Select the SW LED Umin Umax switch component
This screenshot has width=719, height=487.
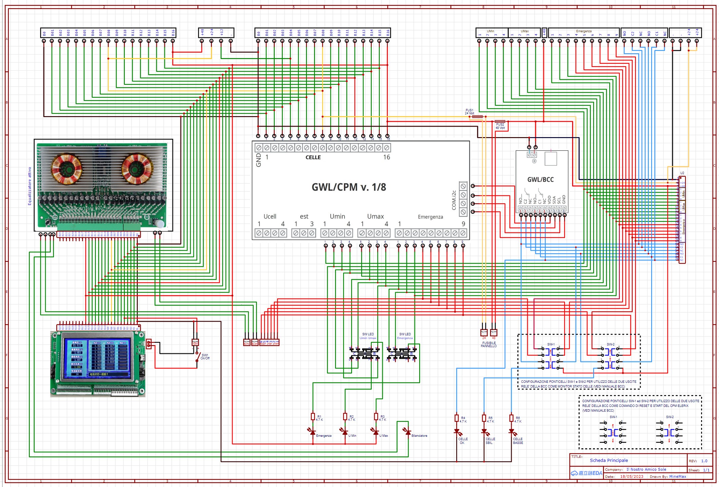pyautogui.click(x=365, y=354)
